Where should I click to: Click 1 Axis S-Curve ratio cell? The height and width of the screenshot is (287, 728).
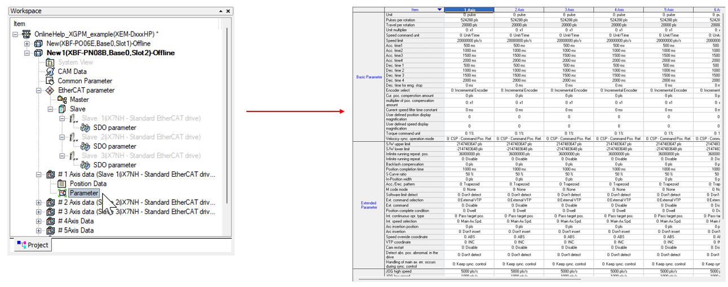pos(470,174)
